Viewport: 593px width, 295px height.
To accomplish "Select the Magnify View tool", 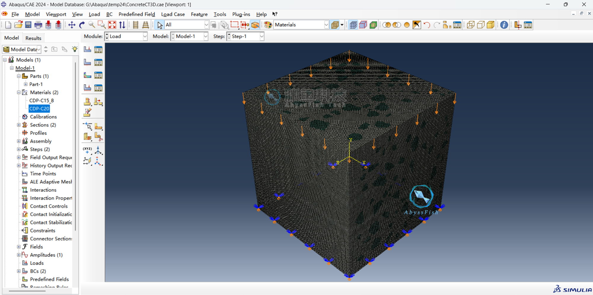I will (92, 25).
